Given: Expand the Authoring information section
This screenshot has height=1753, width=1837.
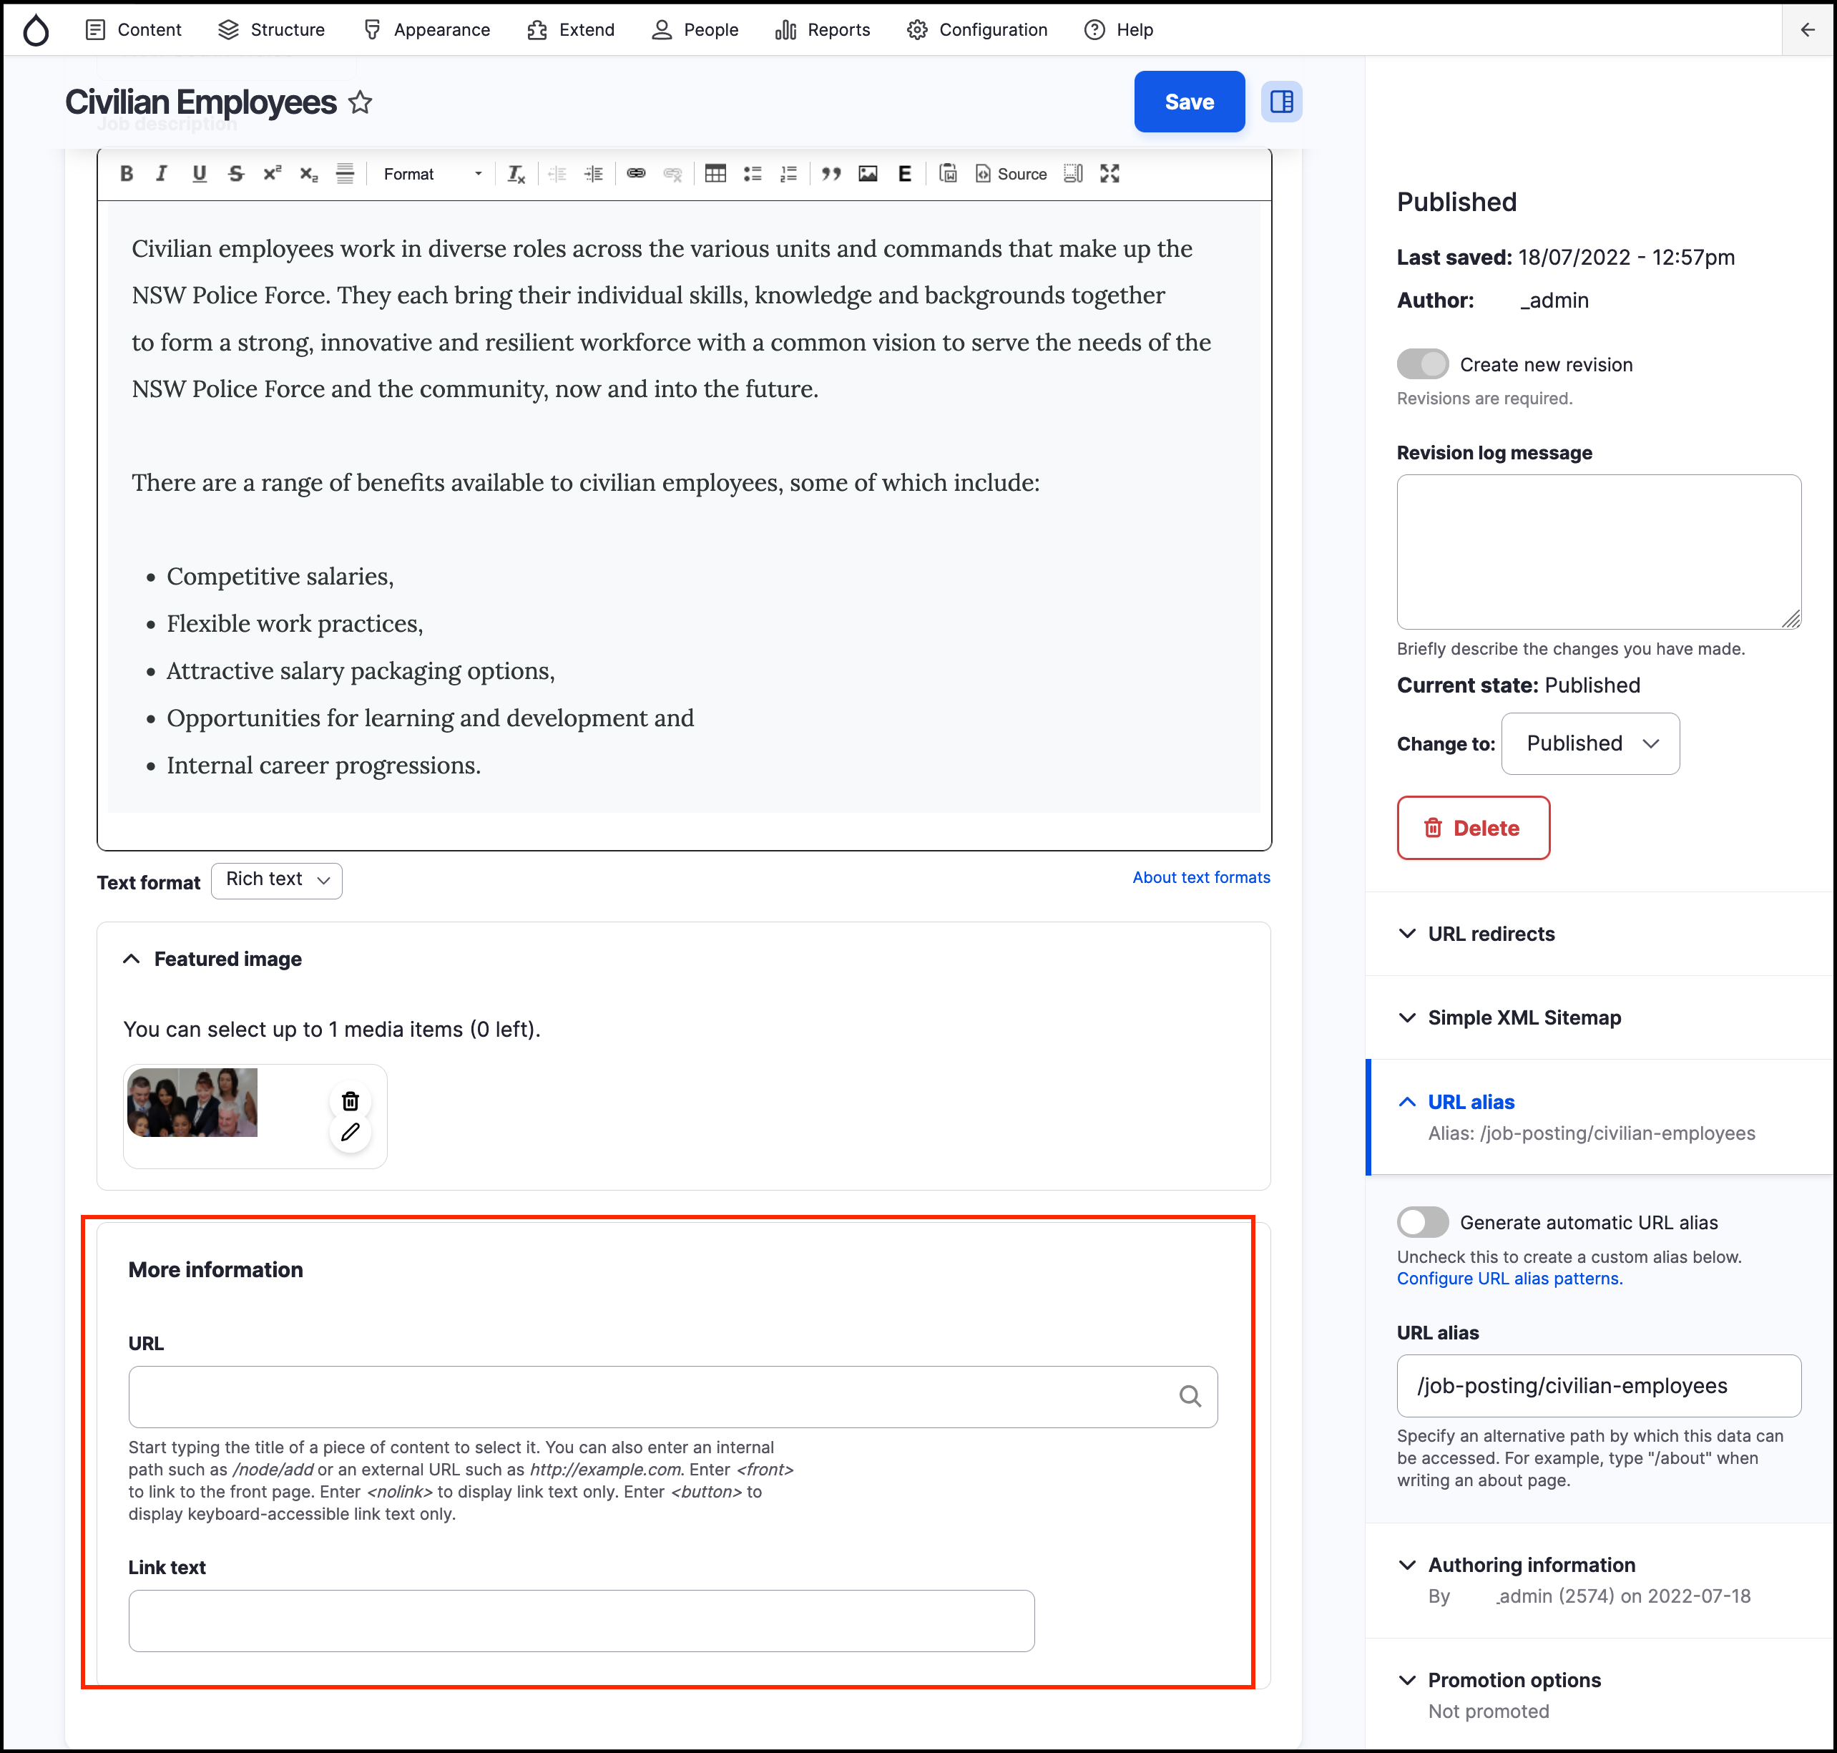Looking at the screenshot, I should pos(1517,1566).
